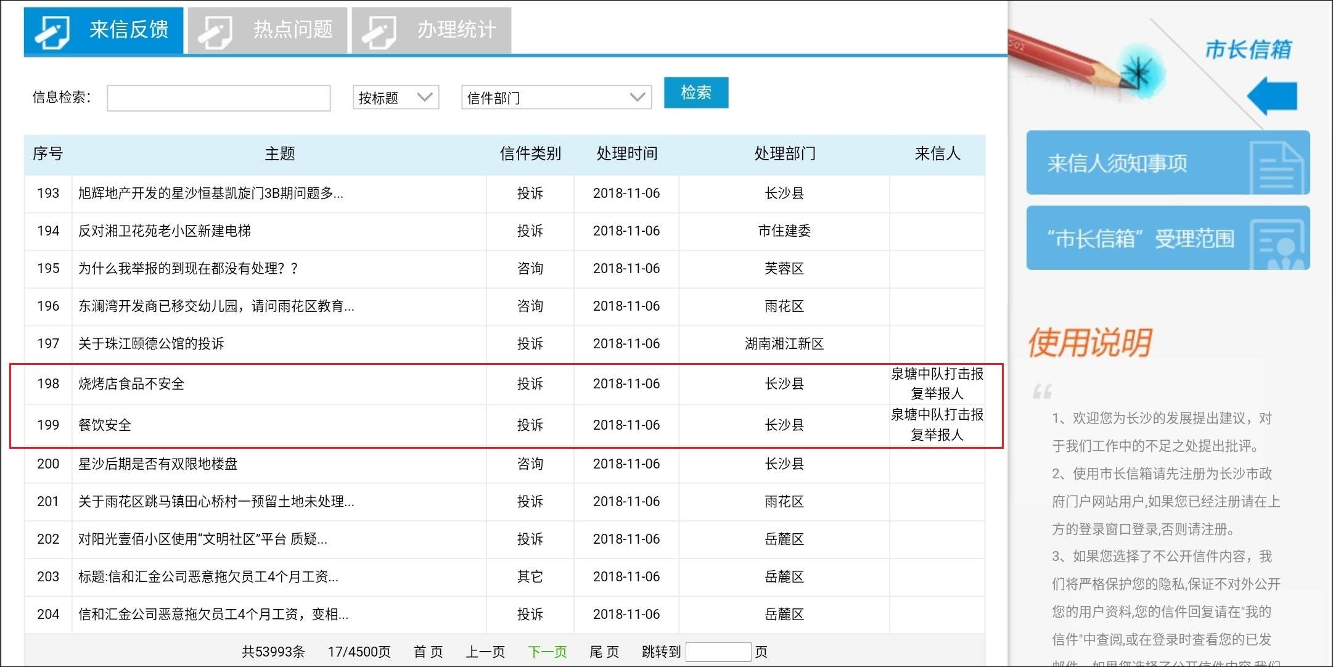Click the blue back arrow icon
The image size is (1333, 667).
pos(1272,96)
